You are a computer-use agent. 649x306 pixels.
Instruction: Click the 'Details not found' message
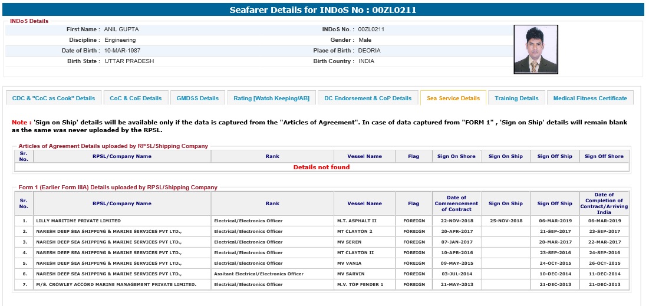click(321, 167)
